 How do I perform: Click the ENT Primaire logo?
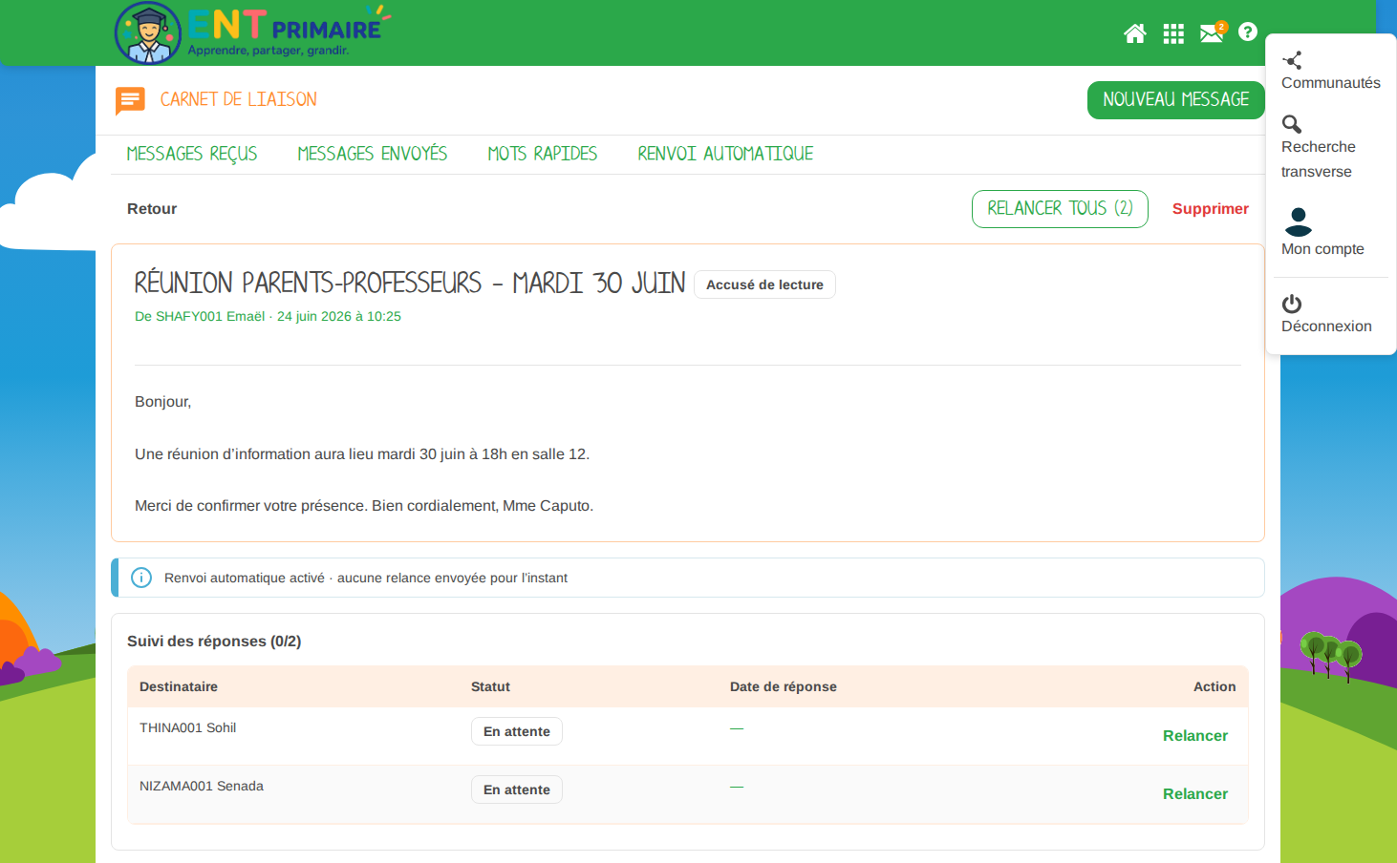(250, 33)
